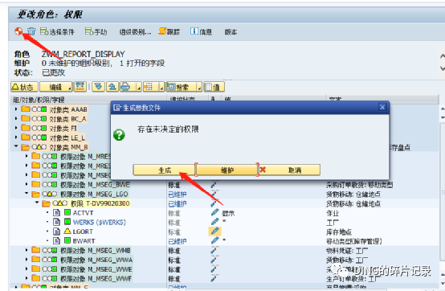The image size is (445, 291).
Task: Click the trash can delete icon
Action: [x=31, y=31]
